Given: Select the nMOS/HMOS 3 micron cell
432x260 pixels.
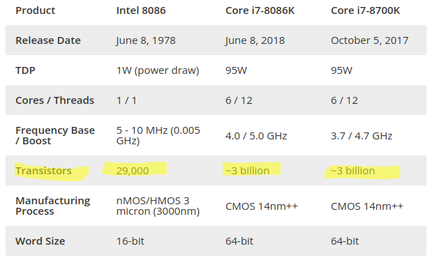Looking at the screenshot, I should pos(158,206).
